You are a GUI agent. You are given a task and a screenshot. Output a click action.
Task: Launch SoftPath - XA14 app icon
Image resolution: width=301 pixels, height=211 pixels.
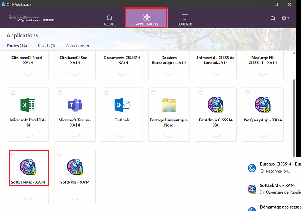tap(75, 167)
